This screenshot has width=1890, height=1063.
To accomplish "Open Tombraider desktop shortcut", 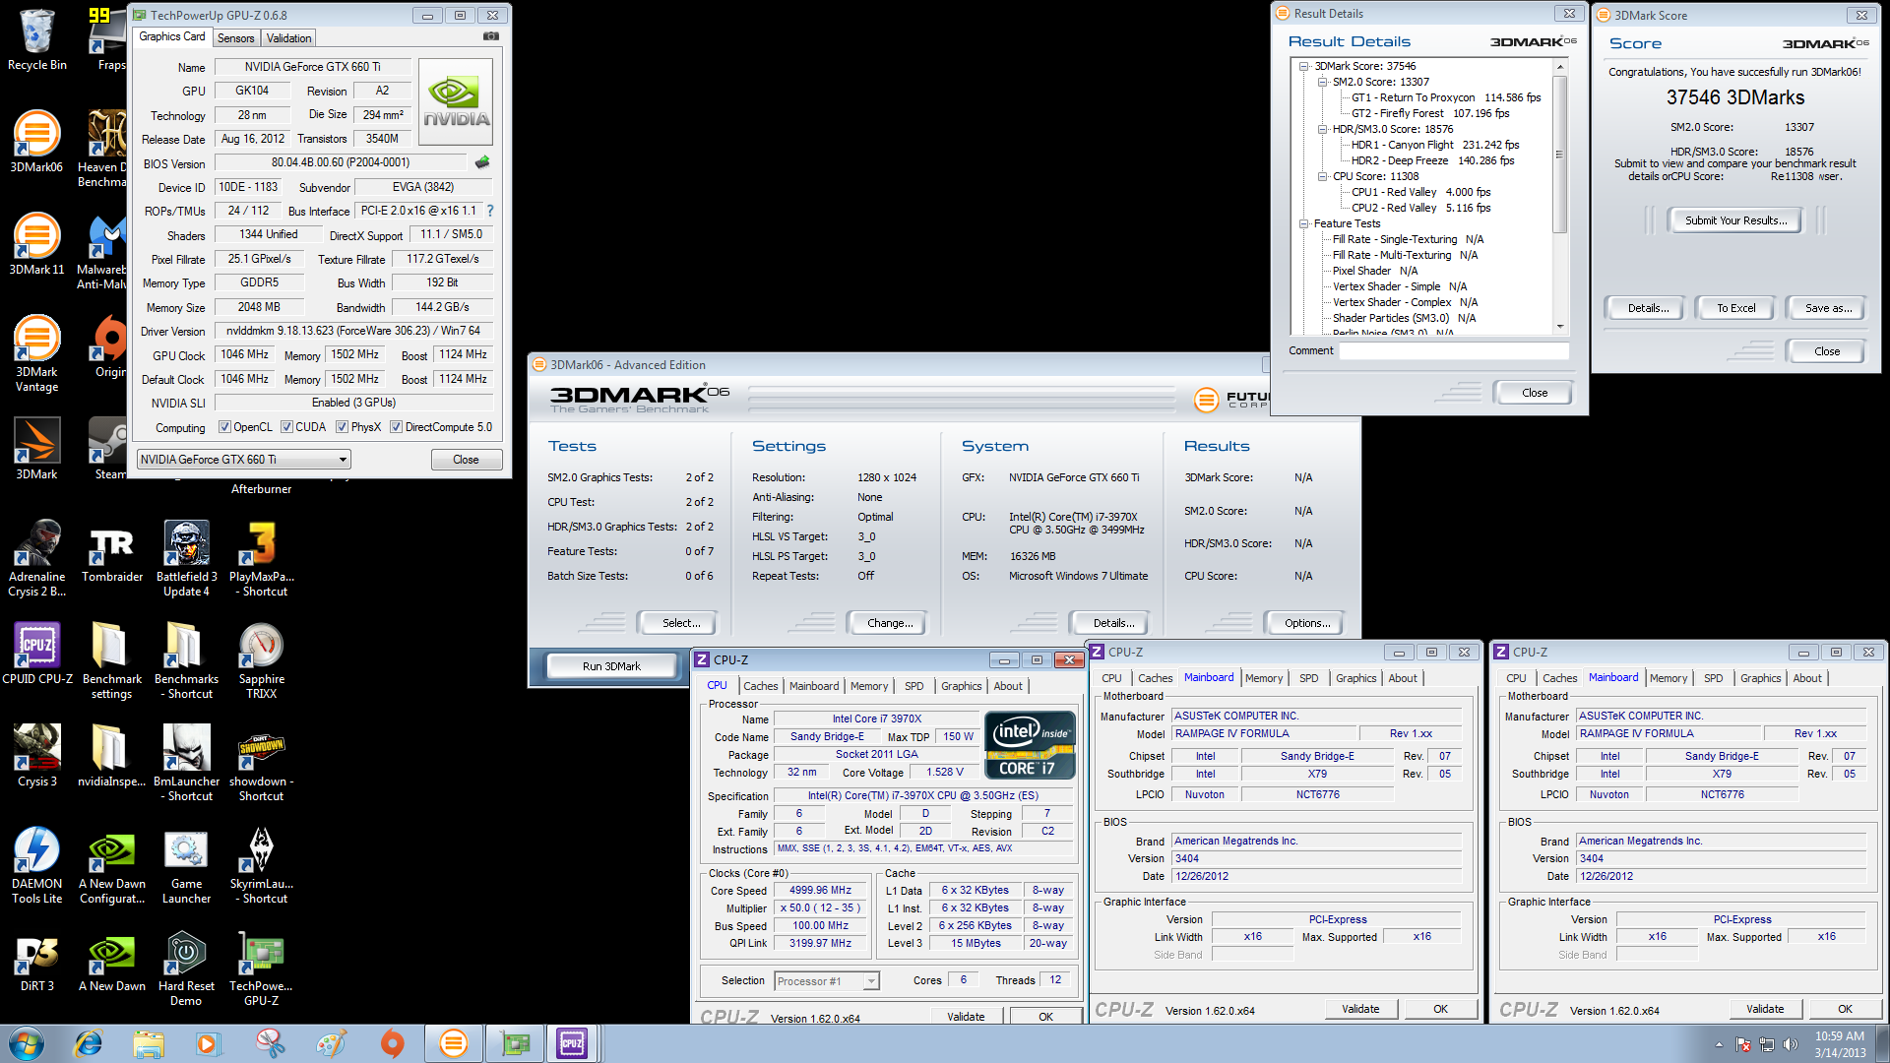I will 112,550.
